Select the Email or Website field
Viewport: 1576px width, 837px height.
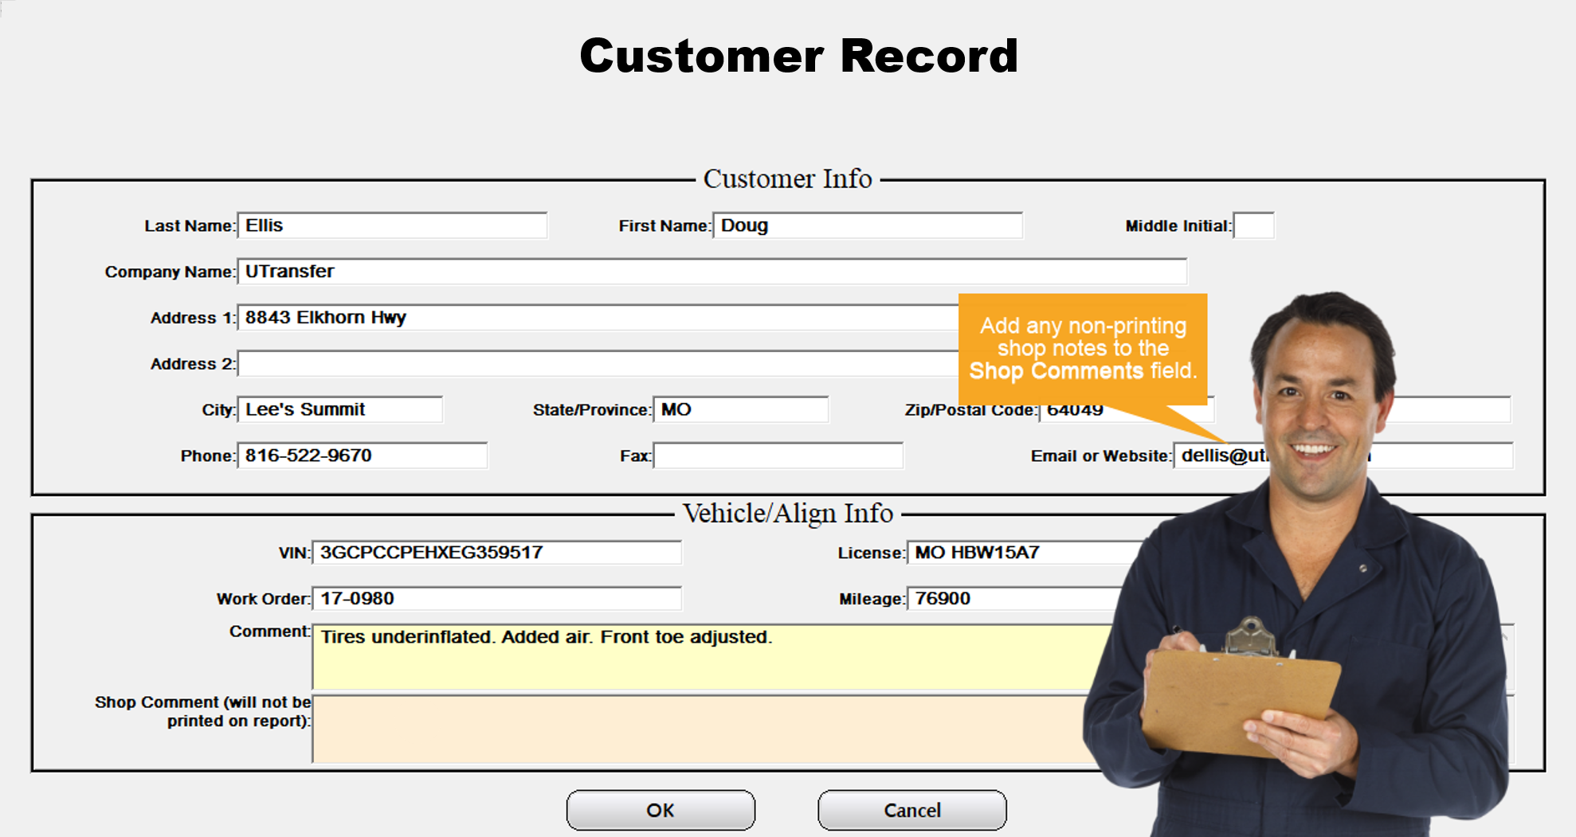click(x=1219, y=456)
